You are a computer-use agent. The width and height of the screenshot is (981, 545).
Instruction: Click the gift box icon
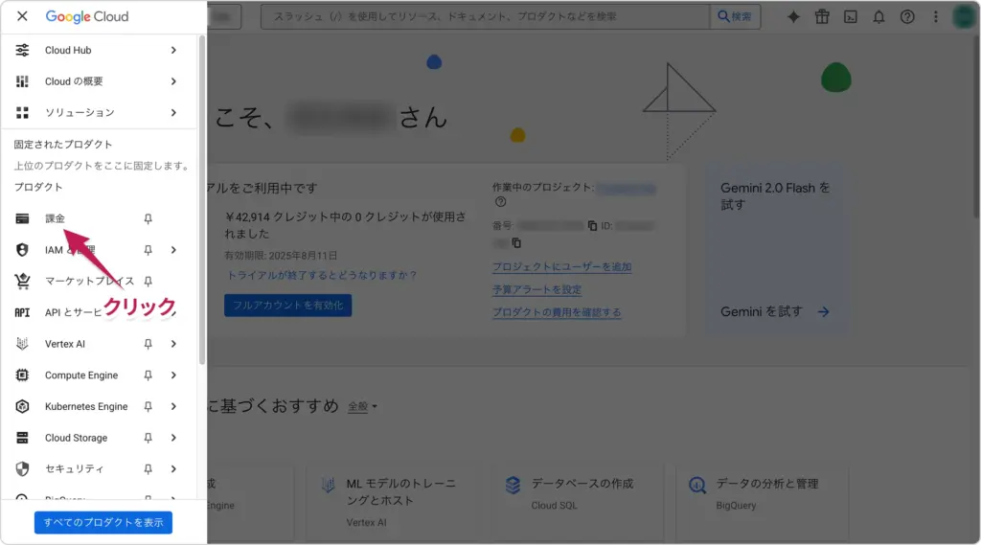tap(822, 17)
